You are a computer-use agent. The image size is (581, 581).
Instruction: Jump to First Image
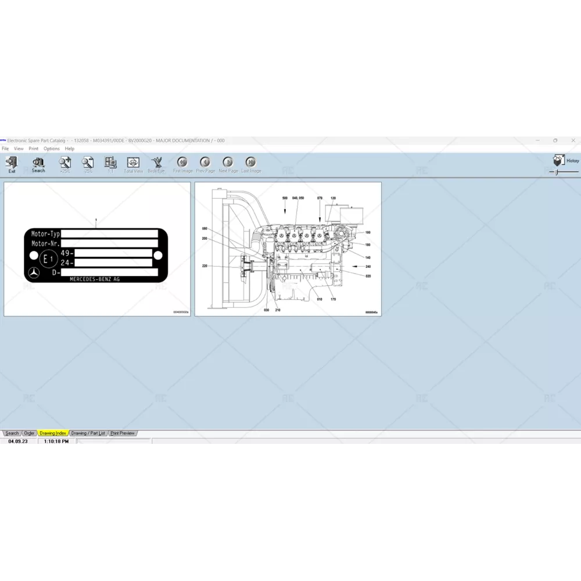click(182, 163)
